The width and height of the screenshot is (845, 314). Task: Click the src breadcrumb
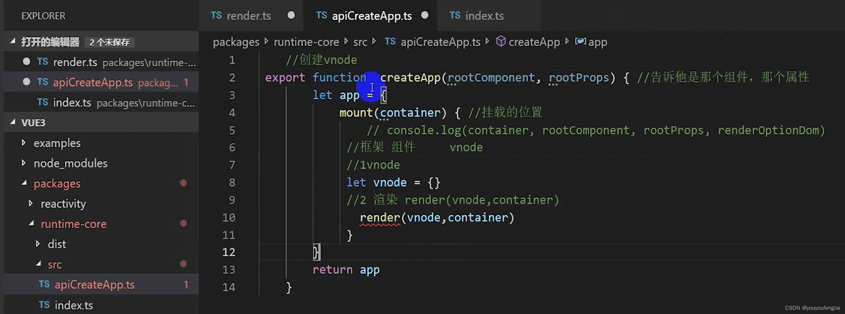coord(360,42)
